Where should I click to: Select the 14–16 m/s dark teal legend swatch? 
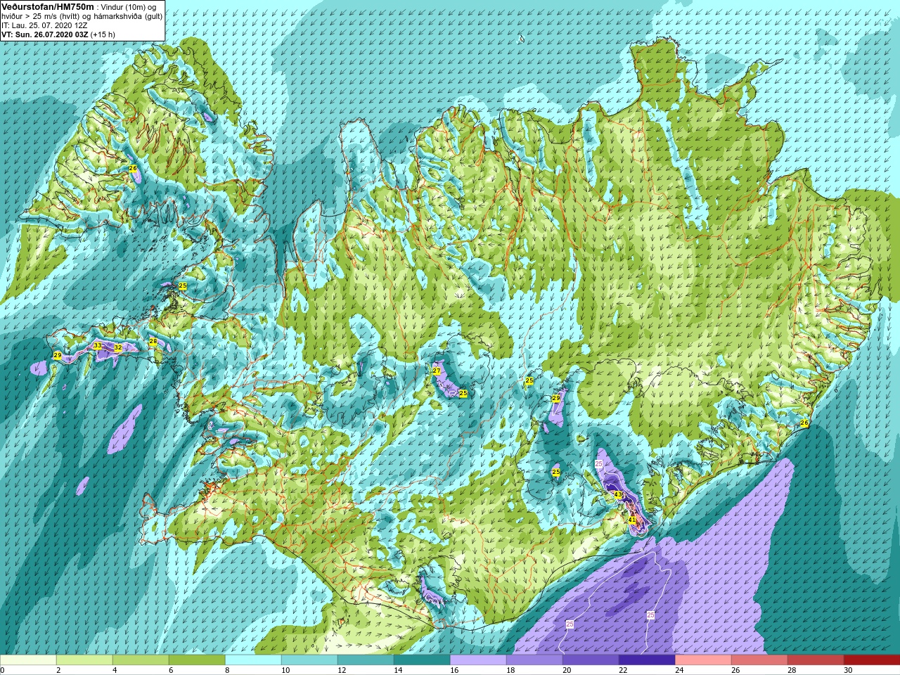click(422, 660)
